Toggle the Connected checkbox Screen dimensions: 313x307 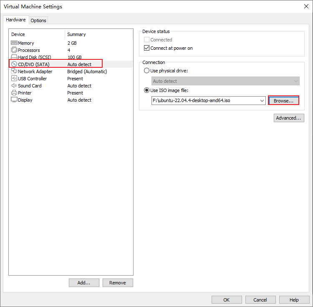click(x=146, y=40)
